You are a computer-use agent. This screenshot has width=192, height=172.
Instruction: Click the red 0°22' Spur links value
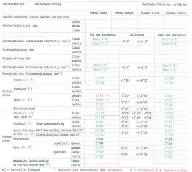coord(100,100)
